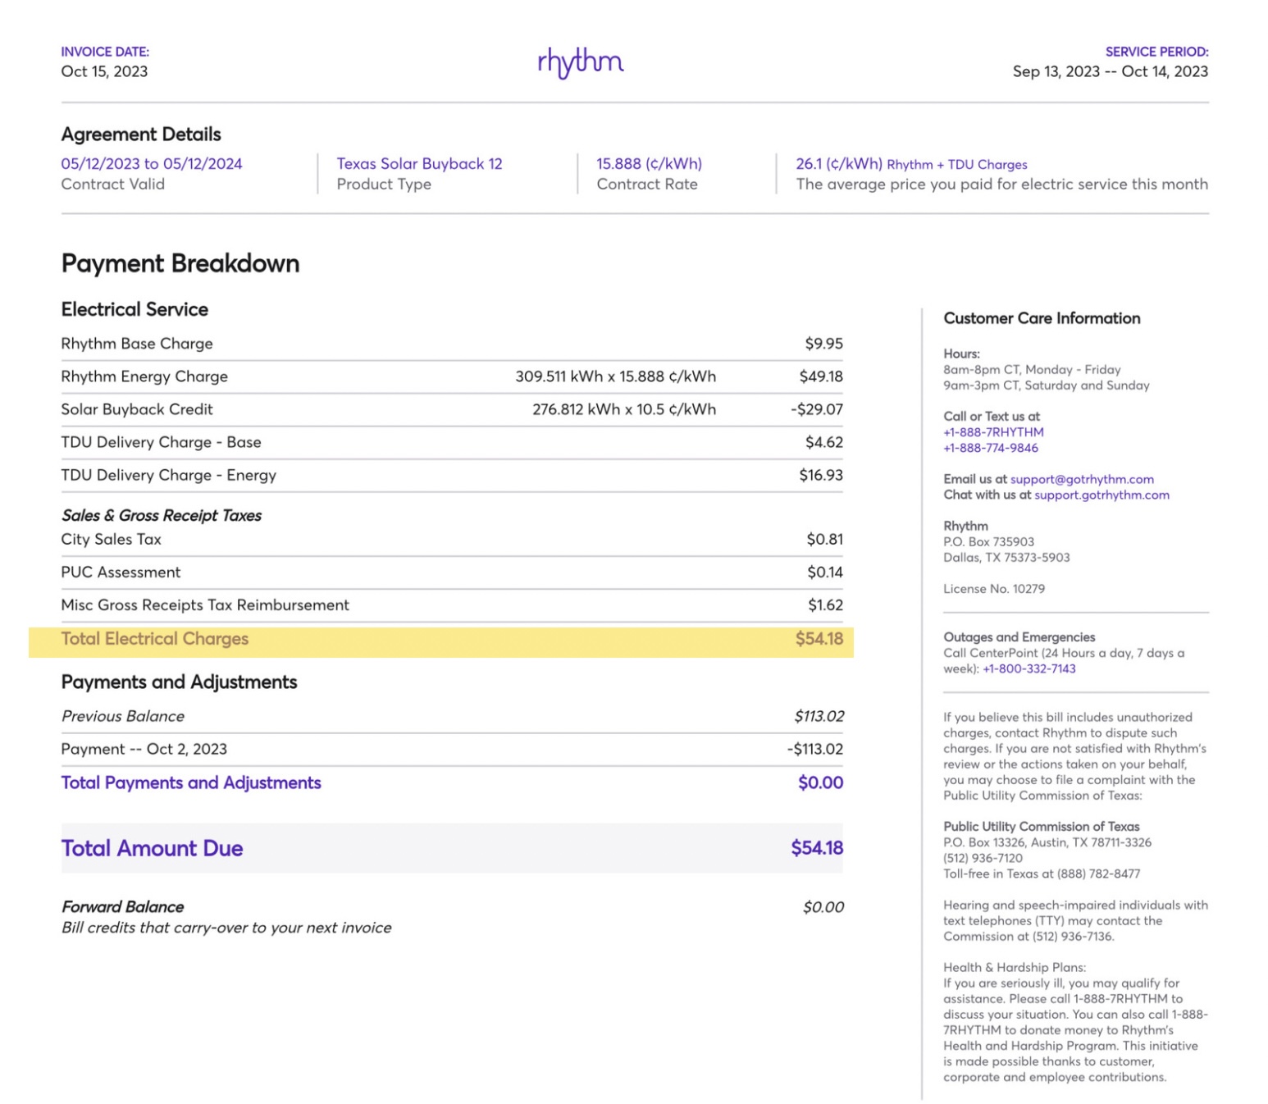Click the -$113.02 payment amount
Viewport: 1268px width, 1104px height.
[x=815, y=749]
